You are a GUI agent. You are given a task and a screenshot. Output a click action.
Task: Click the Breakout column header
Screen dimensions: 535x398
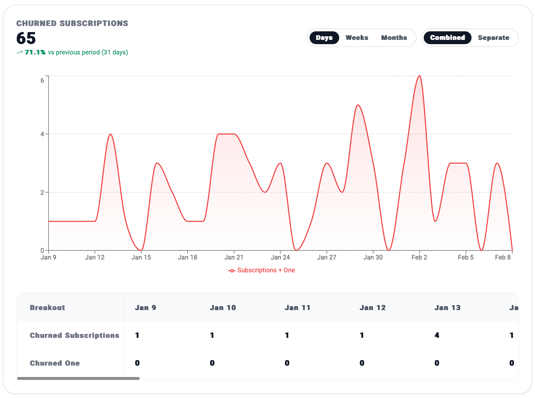(x=47, y=308)
